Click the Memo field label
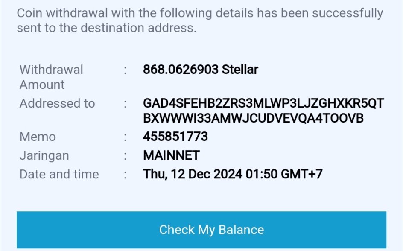 (38, 137)
